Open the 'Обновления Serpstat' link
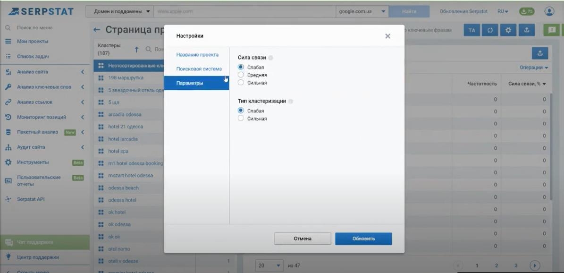Viewport: 564px width, 273px height. click(x=463, y=11)
